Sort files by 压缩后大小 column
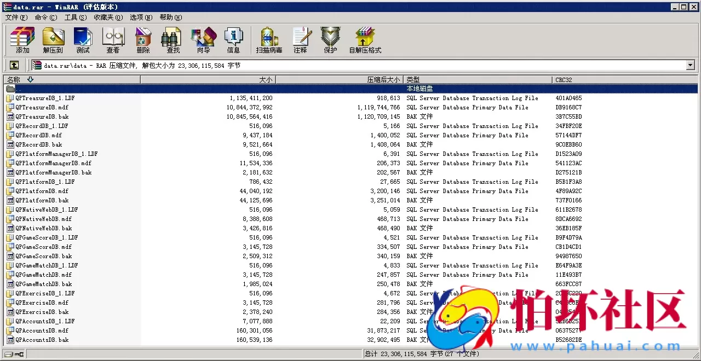Viewport: 701px width, 361px height. click(x=340, y=80)
